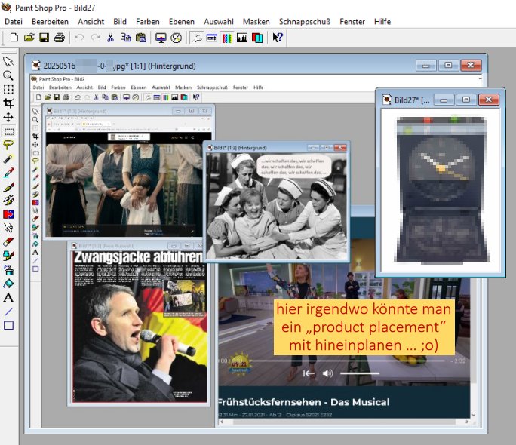Open the context Help arrow-question icon

pyautogui.click(x=278, y=37)
